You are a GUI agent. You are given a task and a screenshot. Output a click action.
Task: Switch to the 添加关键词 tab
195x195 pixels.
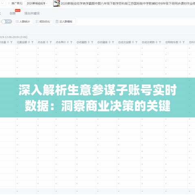[32, 13]
